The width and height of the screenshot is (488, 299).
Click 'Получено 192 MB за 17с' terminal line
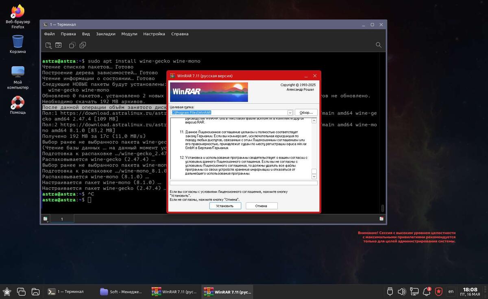click(x=94, y=136)
